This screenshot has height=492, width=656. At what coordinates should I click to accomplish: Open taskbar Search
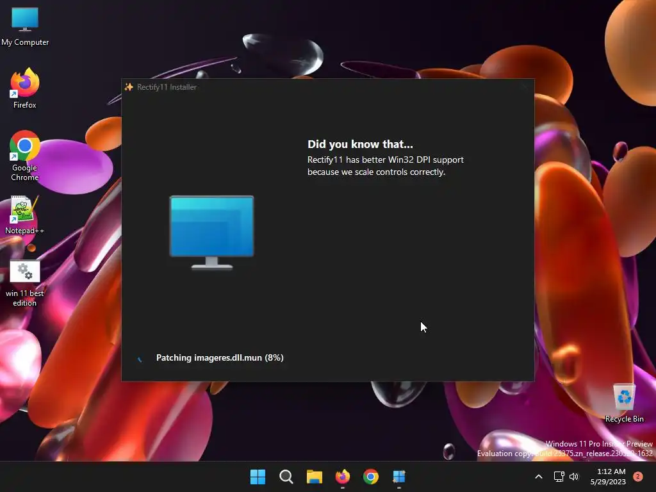pyautogui.click(x=286, y=477)
